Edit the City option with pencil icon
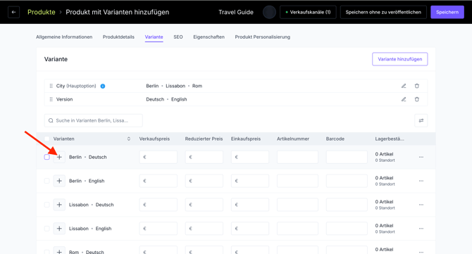 click(404, 86)
